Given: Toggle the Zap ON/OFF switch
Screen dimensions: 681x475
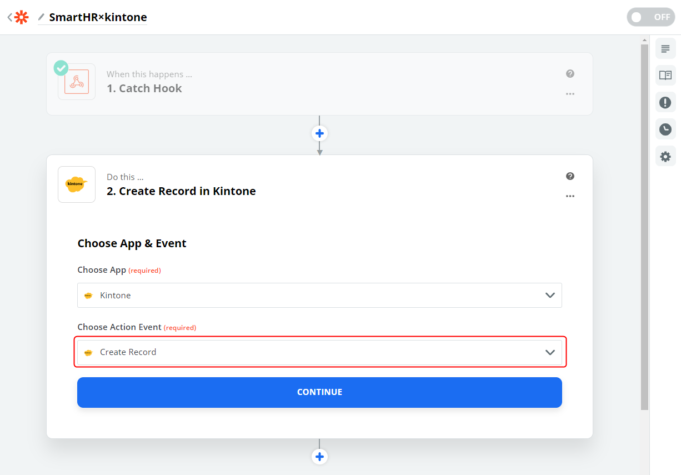Looking at the screenshot, I should tap(651, 17).
